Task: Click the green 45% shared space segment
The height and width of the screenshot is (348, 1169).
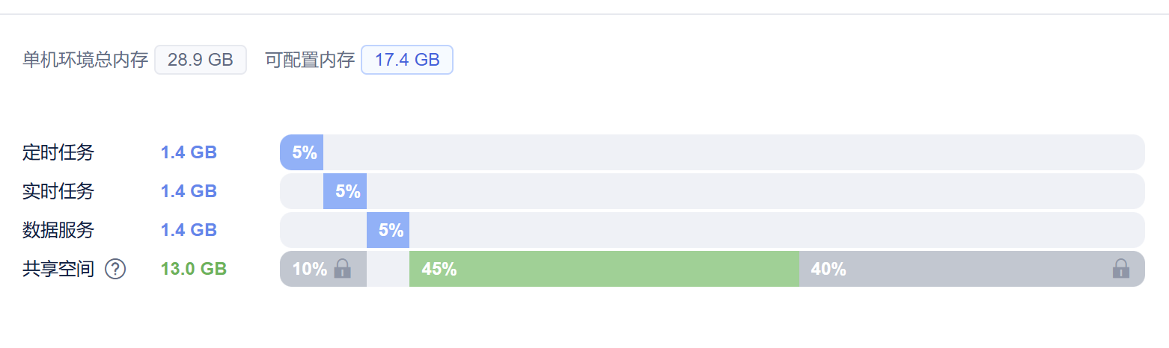Action: (x=603, y=269)
